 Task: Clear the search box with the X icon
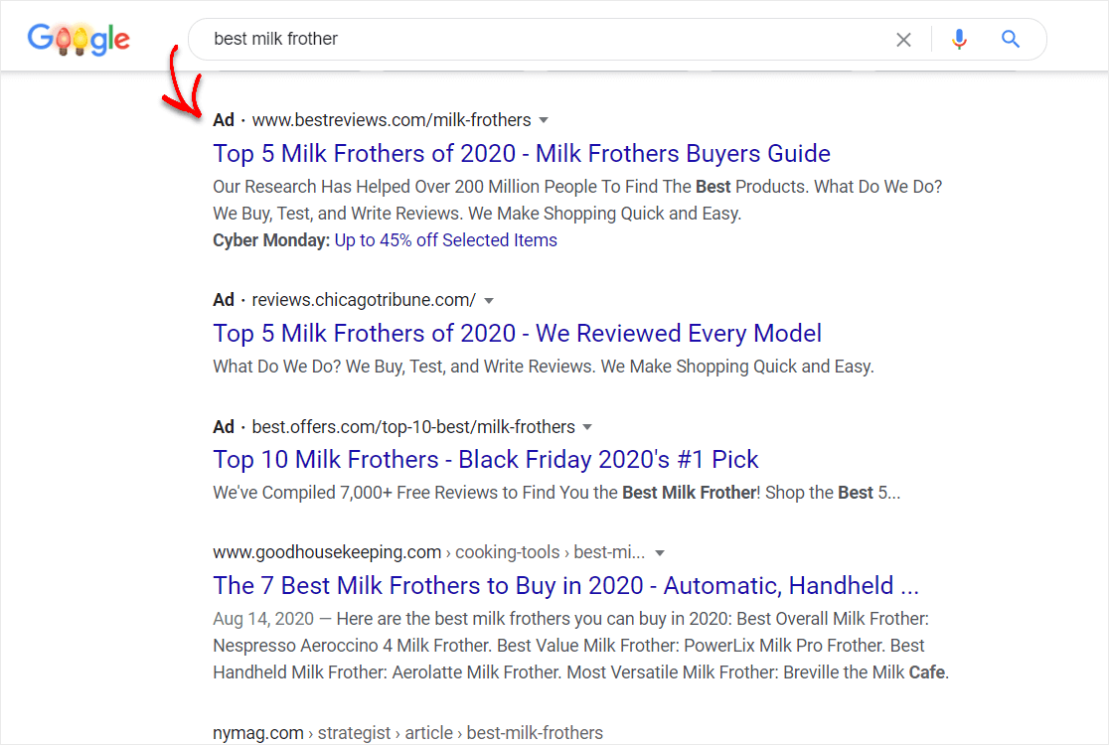(x=903, y=40)
